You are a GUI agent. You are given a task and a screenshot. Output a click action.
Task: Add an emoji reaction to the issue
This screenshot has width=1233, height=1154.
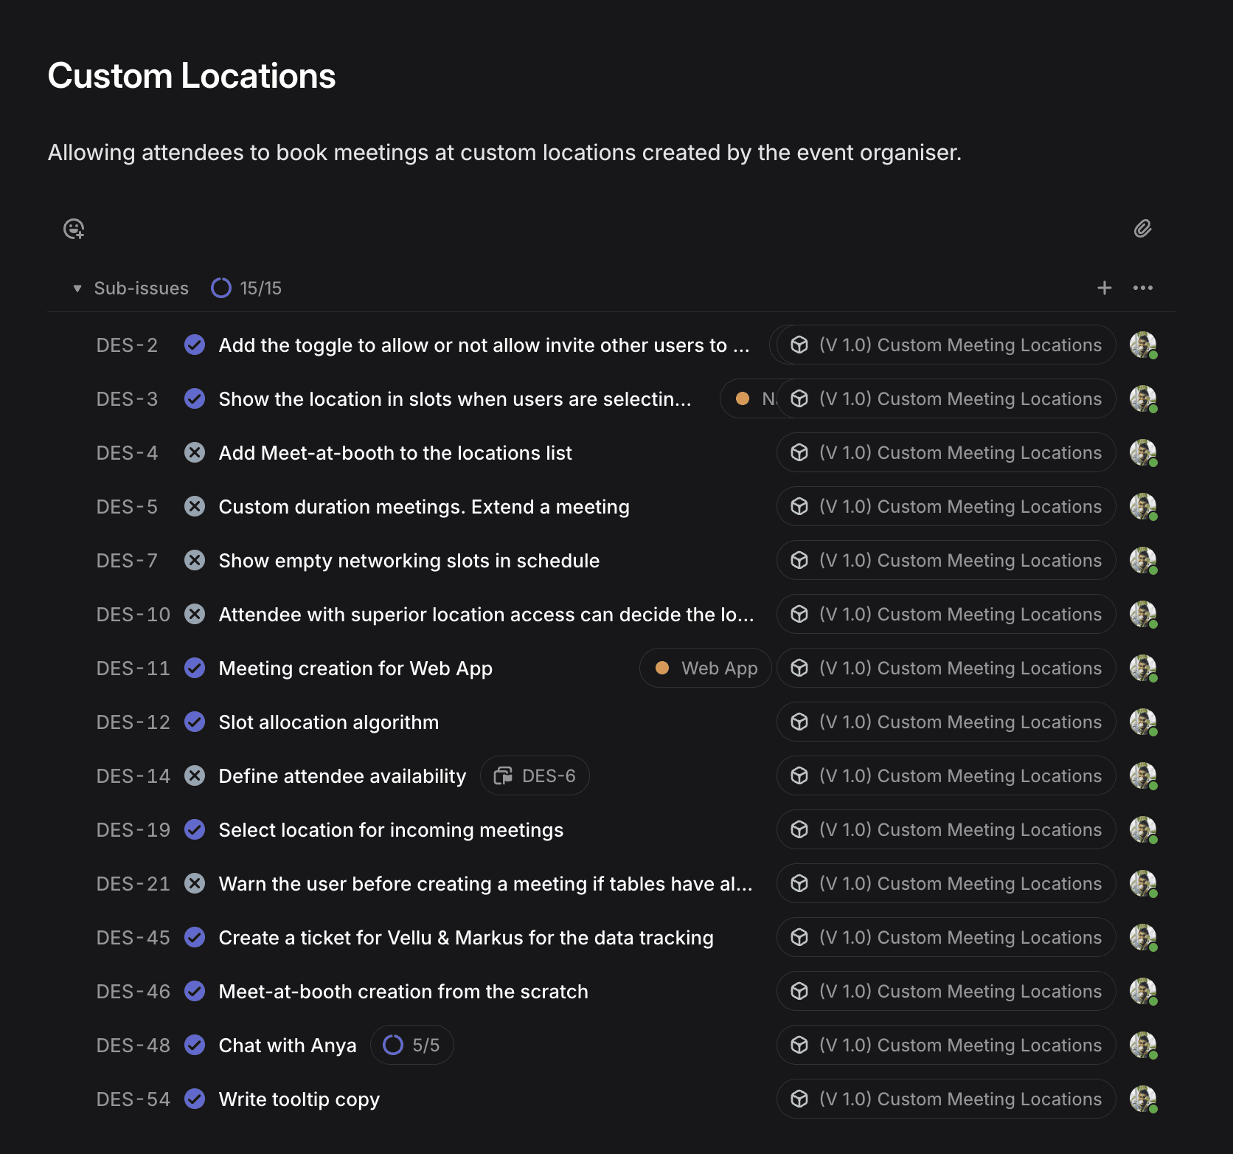pyautogui.click(x=74, y=229)
